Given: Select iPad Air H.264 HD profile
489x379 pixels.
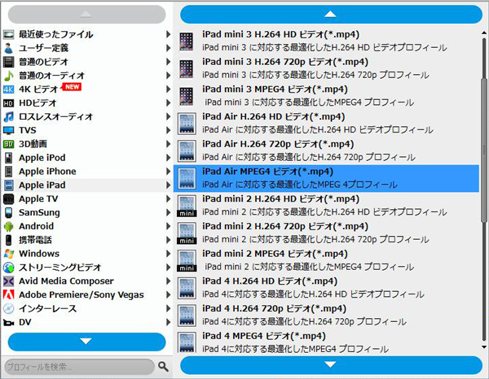Looking at the screenshot, I should 327,124.
